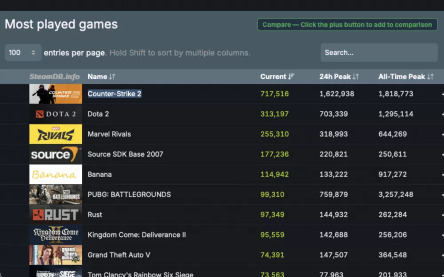The image size is (444, 277).
Task: Open Kingdom Come Deliverance II thumbnail
Action: (56, 235)
